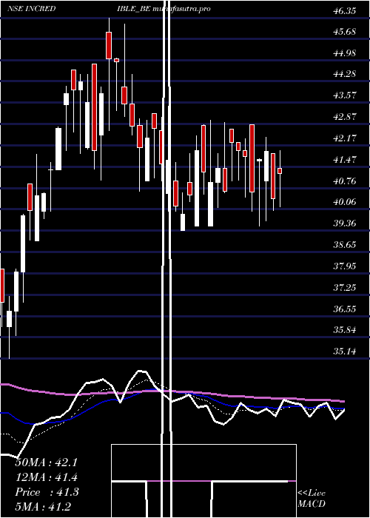The image size is (370, 518).
Task: Click the 50MA : 42.1 legend entry
Action: pyautogui.click(x=46, y=462)
